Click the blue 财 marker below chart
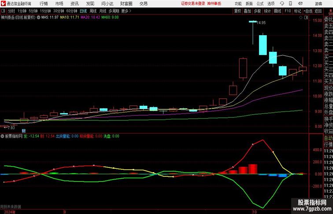Image resolution: width=333 pixels, height=214 pixels. [24, 131]
